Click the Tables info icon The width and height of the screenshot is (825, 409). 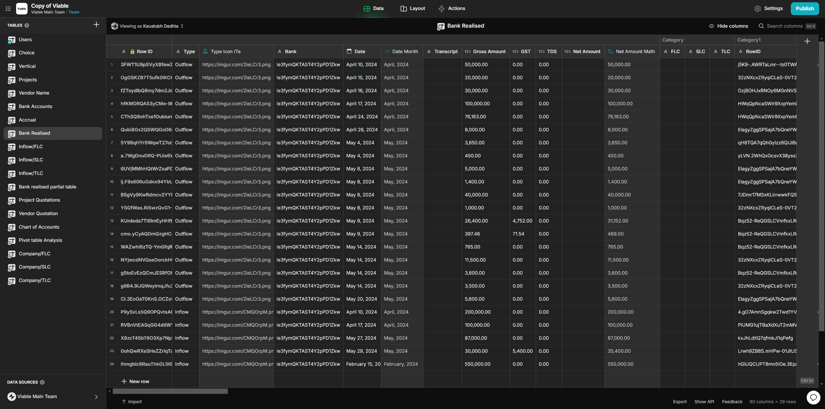tap(27, 25)
